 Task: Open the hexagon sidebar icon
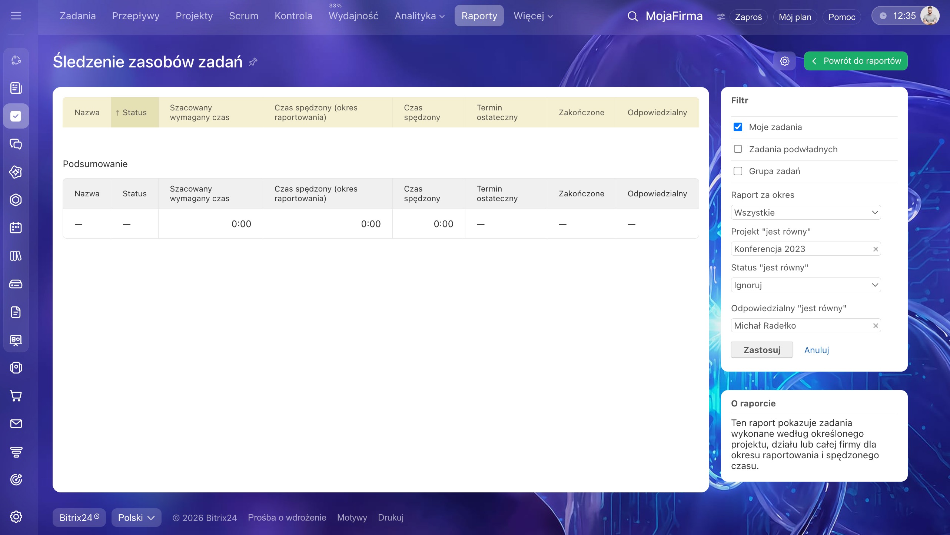[16, 200]
